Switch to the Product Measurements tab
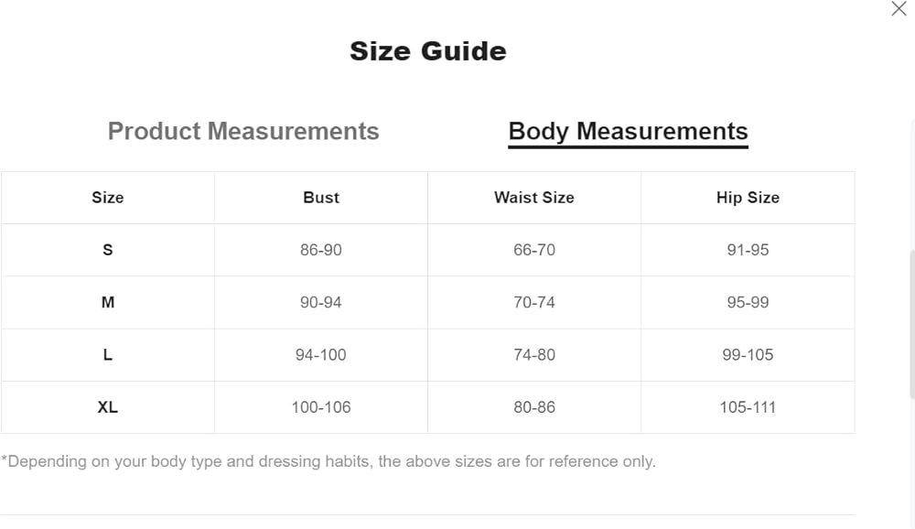 243,131
